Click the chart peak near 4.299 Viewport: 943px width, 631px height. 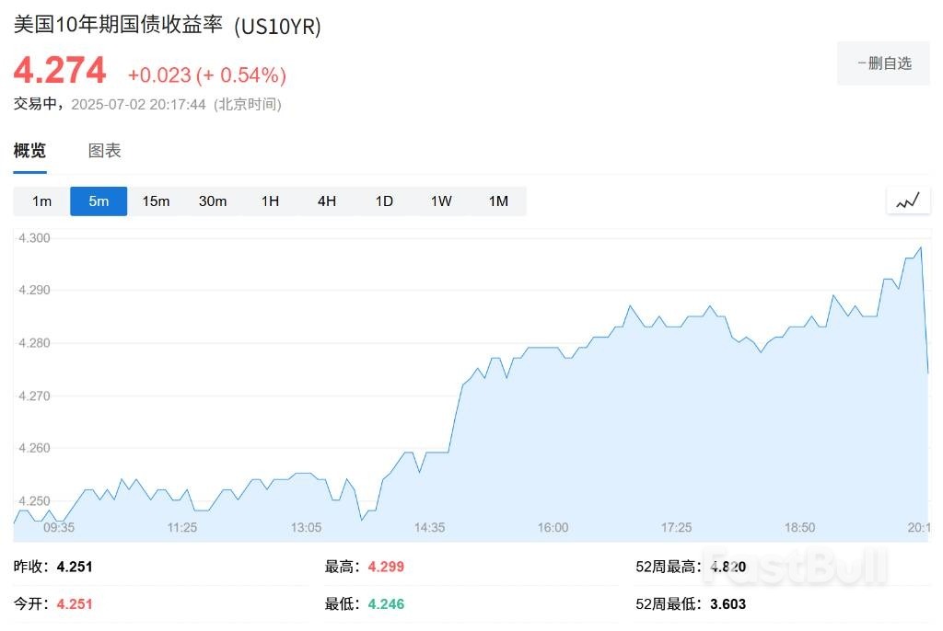(920, 247)
